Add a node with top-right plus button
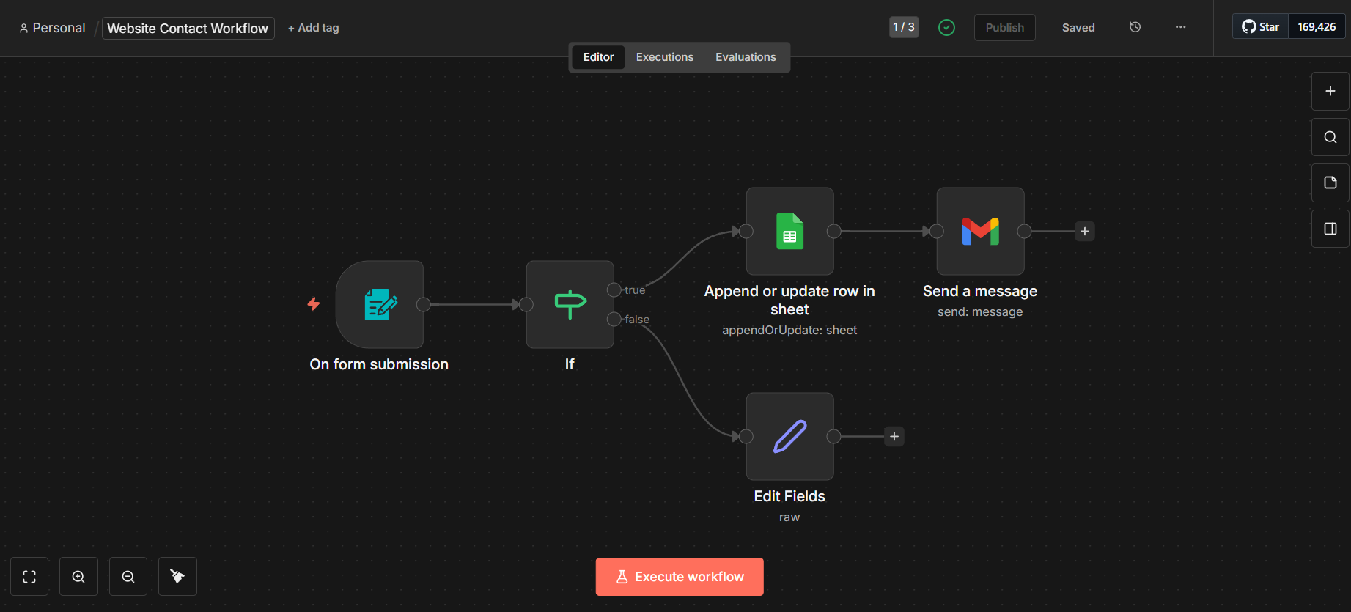Image resolution: width=1351 pixels, height=612 pixels. tap(1330, 91)
